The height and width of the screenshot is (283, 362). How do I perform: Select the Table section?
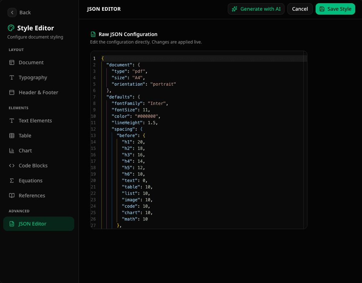pyautogui.click(x=39, y=136)
